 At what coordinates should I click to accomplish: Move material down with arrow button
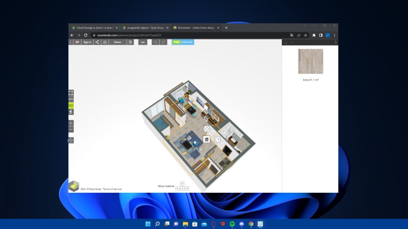[x=182, y=188]
